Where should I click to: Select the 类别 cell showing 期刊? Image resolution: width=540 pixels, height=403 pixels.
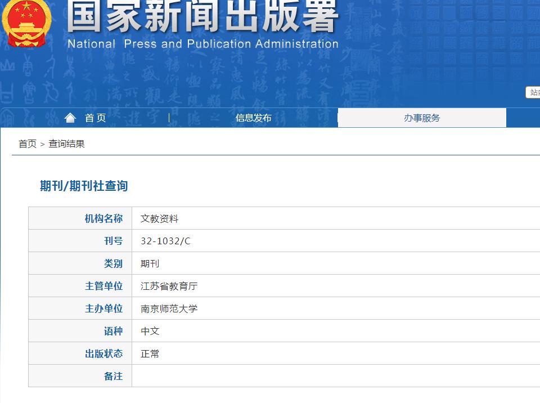(x=150, y=263)
